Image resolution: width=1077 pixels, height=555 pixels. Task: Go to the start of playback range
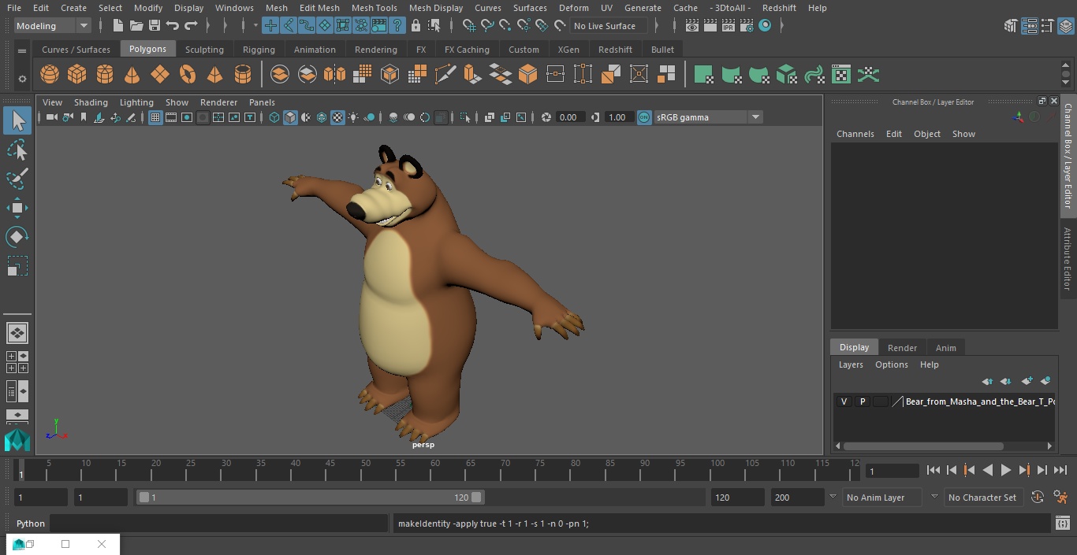click(x=933, y=470)
